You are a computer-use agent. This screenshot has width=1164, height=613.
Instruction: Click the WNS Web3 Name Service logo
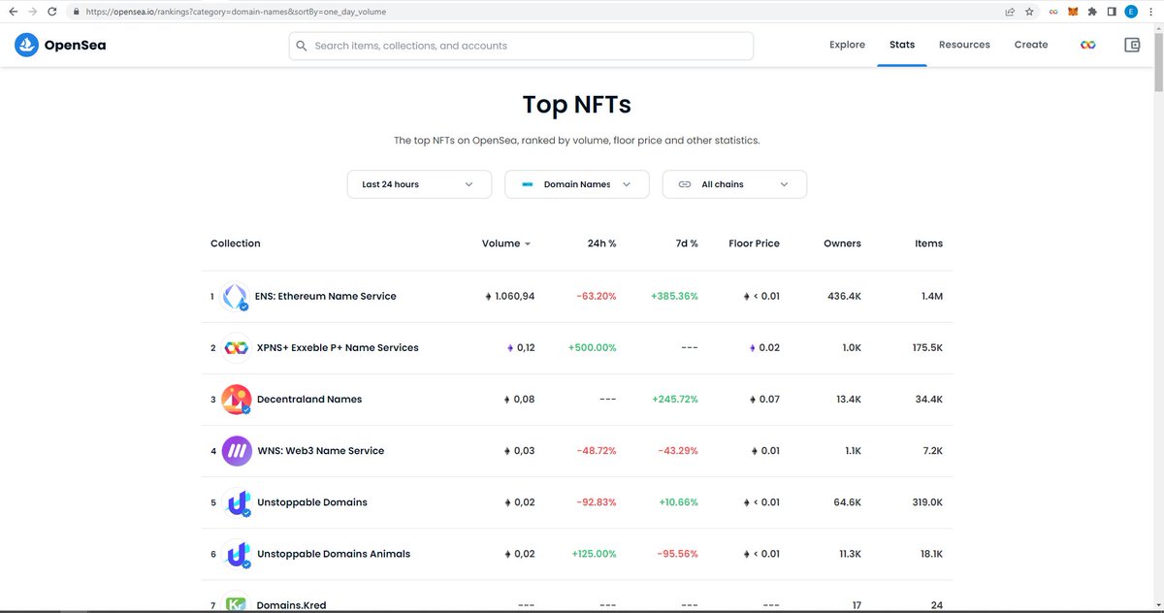coord(236,450)
